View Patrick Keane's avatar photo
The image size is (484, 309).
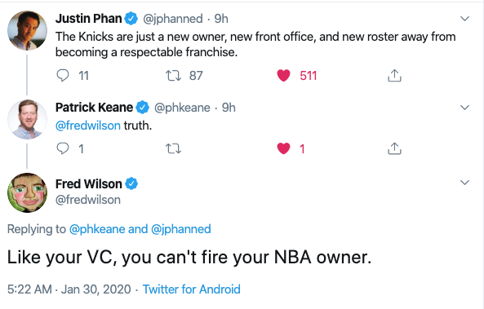(x=27, y=119)
